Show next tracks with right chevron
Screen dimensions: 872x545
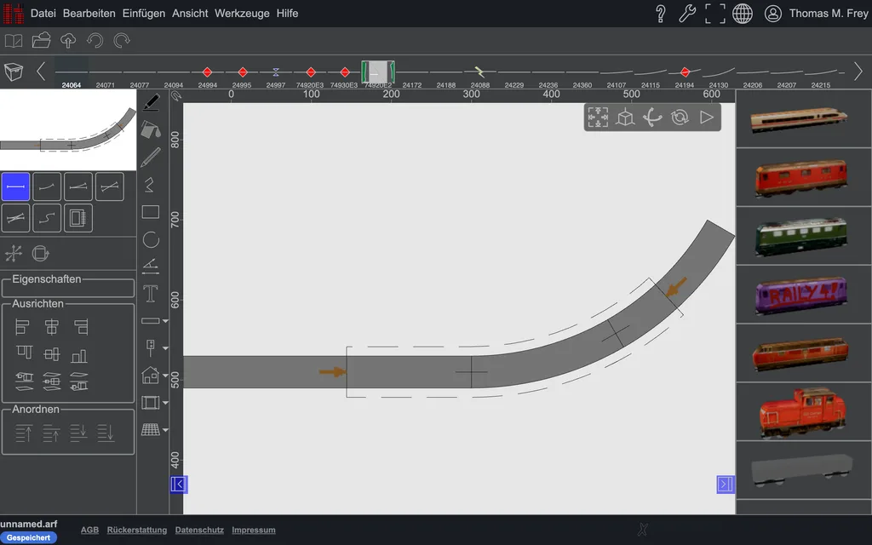858,72
